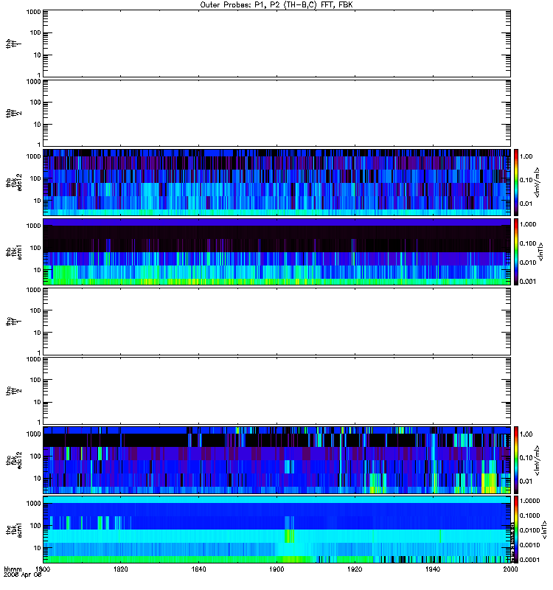Click the '2000' time axis label
The height and width of the screenshot is (590, 553).
click(510, 569)
